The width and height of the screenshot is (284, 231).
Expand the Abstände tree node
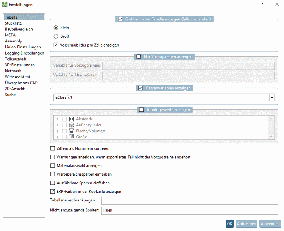coord(58,119)
